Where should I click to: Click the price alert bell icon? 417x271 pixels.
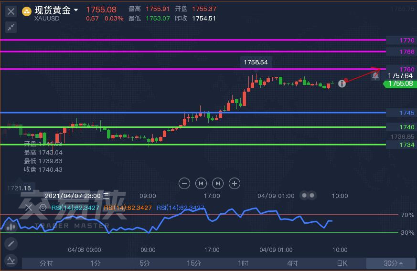tap(375, 75)
